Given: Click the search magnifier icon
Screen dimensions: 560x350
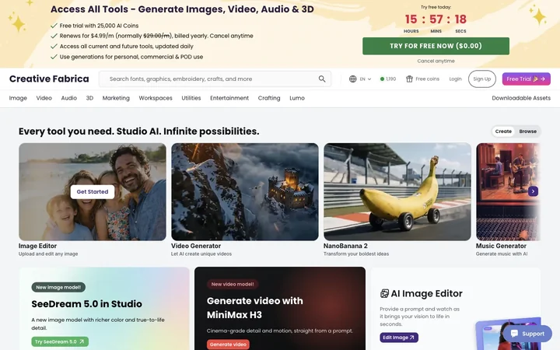Looking at the screenshot, I should [x=322, y=79].
